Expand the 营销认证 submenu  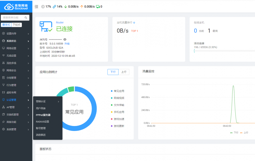point(47,101)
